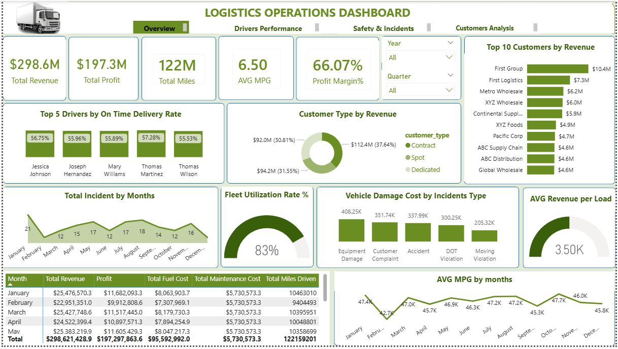The width and height of the screenshot is (618, 349).
Task: Collapse the Quarter slicer header chevron
Action: [450, 76]
